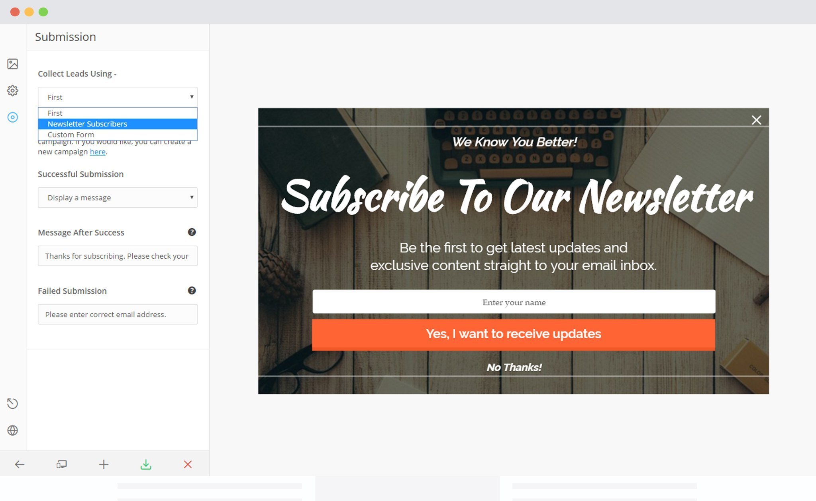Viewport: 816px width, 501px height.
Task: Click 'Yes, I want to receive updates' button
Action: (x=513, y=334)
